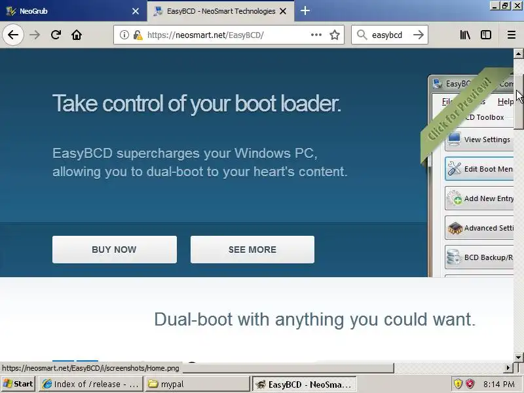This screenshot has height=393, width=524.
Task: Select the EasyBCD - NeoSmart Technologies tab
Action: tap(221, 10)
